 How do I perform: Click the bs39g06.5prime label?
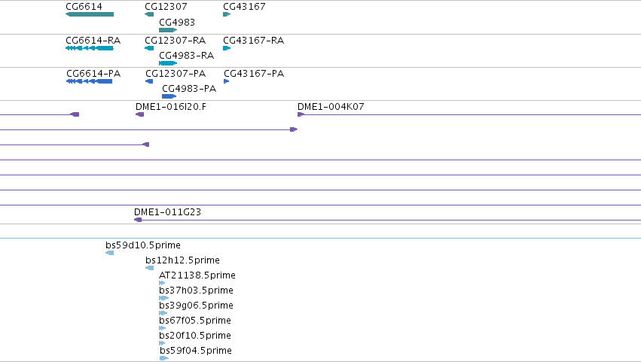[197, 306]
